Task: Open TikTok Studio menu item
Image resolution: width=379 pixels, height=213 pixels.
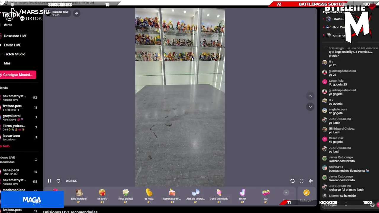Action: (15, 54)
